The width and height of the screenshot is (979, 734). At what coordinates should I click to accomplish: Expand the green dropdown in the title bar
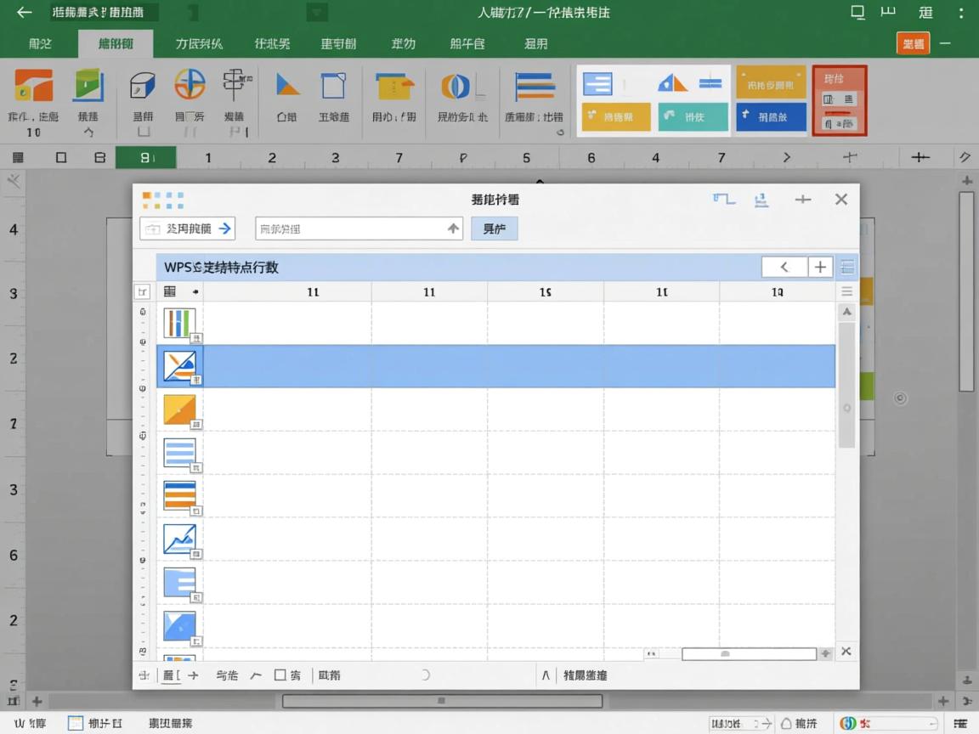pyautogui.click(x=317, y=13)
